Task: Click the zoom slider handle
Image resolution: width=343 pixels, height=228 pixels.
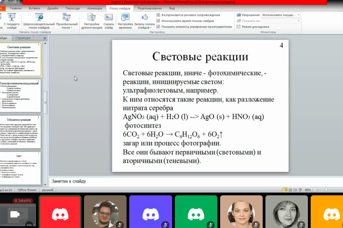Action: coord(326,190)
